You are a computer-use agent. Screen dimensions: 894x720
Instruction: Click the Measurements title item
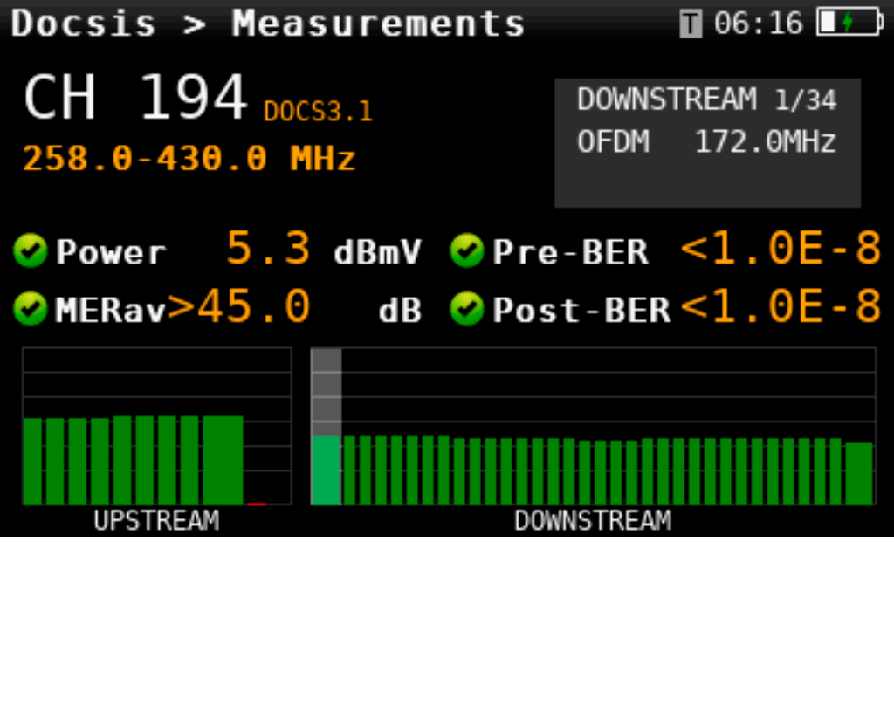pos(378,24)
